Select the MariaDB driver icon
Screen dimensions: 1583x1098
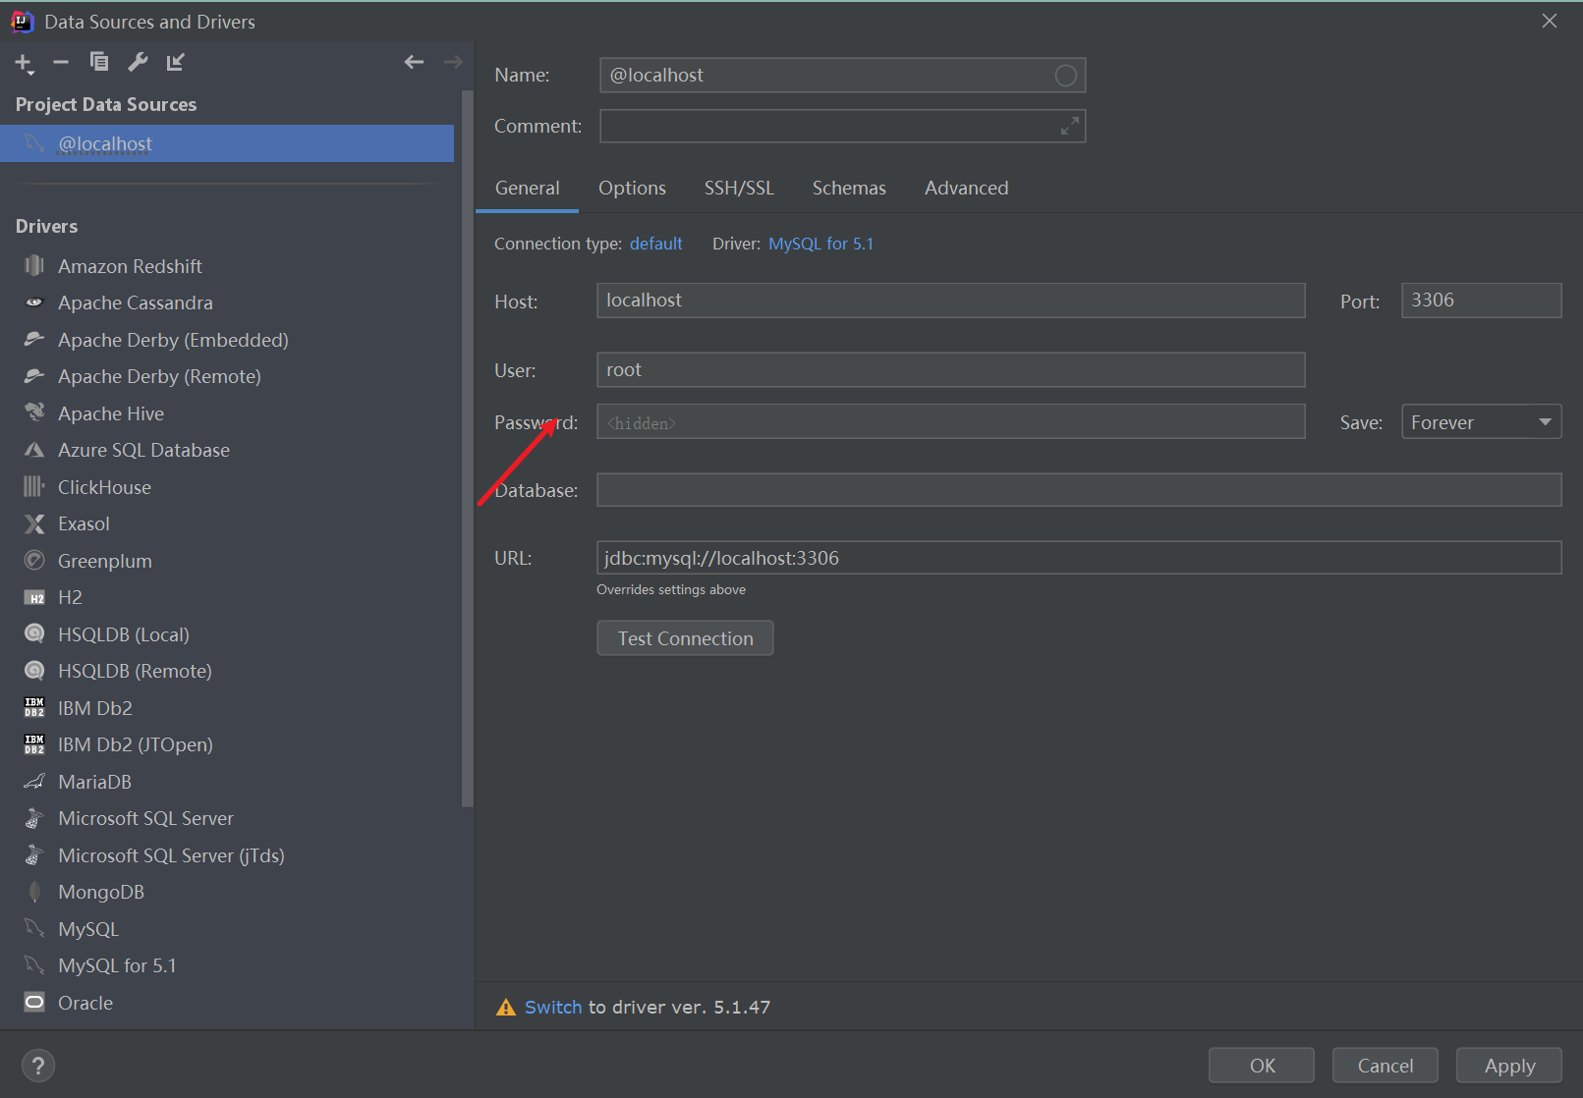(34, 782)
